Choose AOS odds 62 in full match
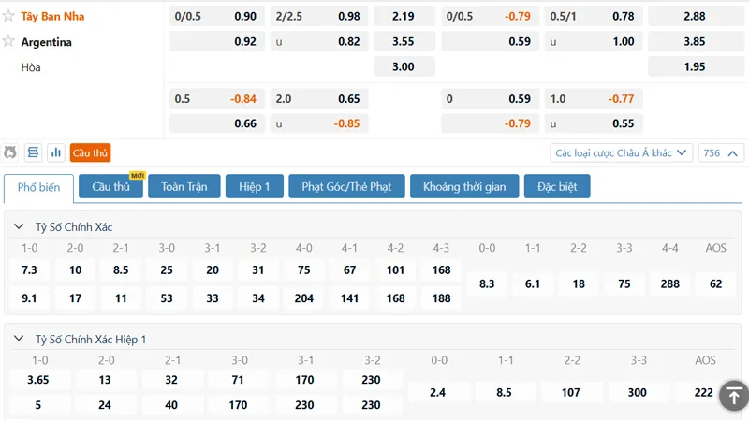 point(715,284)
